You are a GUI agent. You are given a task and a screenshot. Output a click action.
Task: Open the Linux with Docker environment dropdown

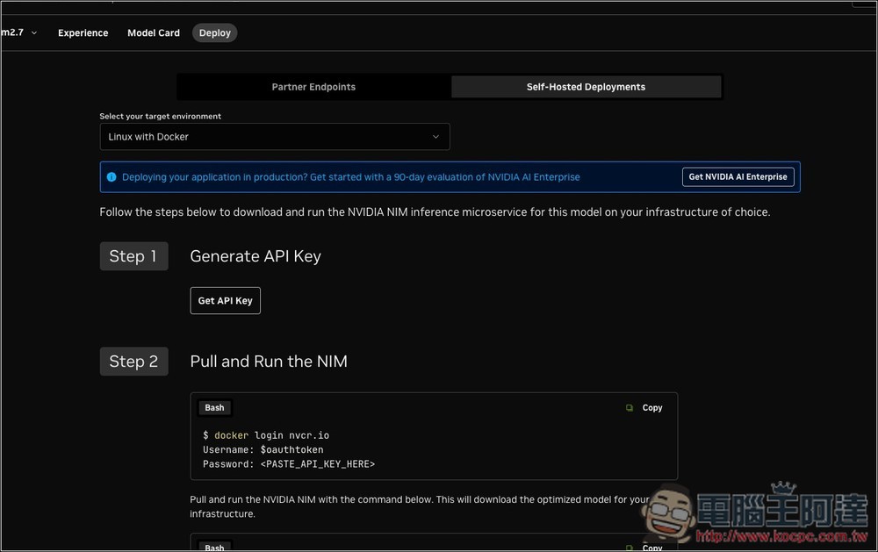click(x=275, y=137)
